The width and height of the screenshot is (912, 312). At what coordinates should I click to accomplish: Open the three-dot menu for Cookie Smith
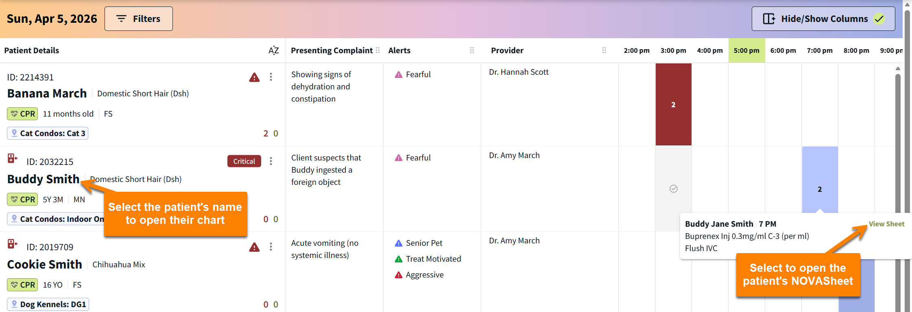[271, 247]
